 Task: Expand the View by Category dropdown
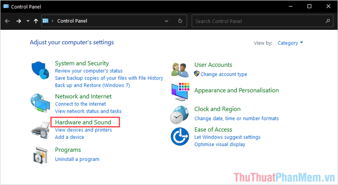tap(290, 43)
